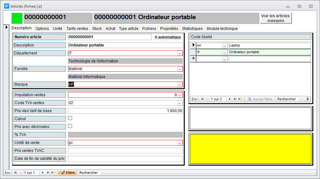The width and height of the screenshot is (320, 179).
Task: Click the bottom record number '1 sur 1' box
Action: (31, 173)
